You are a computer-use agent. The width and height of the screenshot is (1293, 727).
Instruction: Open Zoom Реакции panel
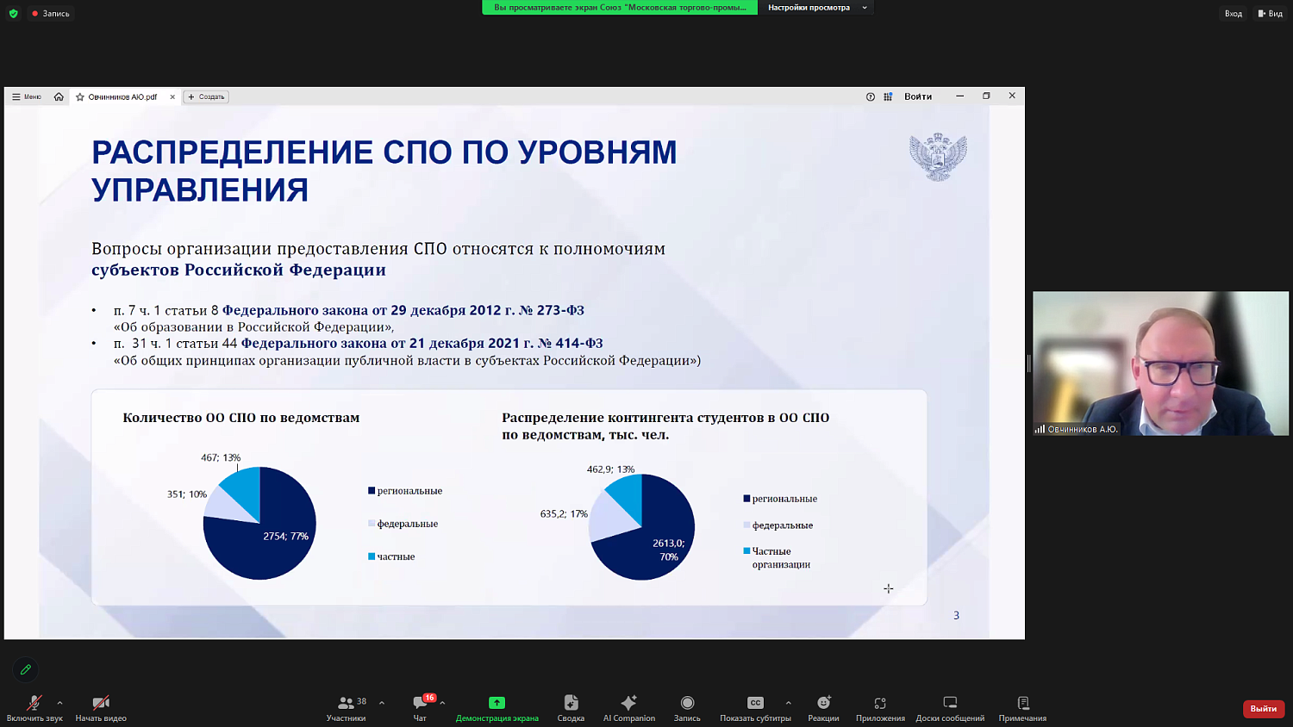click(x=823, y=708)
